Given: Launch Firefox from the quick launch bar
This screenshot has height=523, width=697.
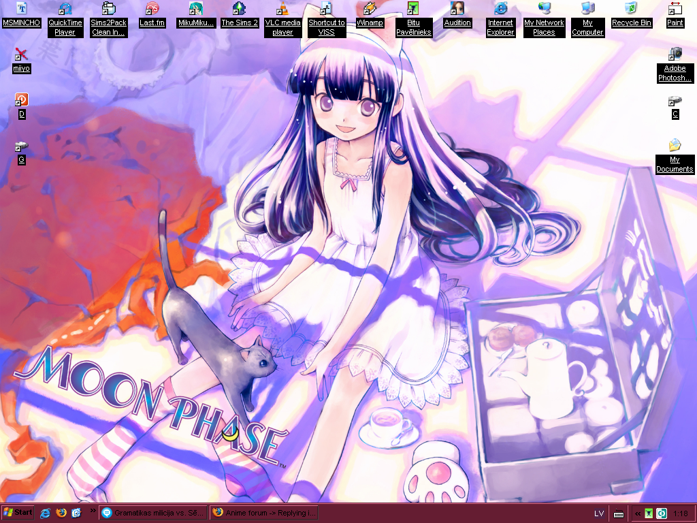Looking at the screenshot, I should [x=61, y=513].
